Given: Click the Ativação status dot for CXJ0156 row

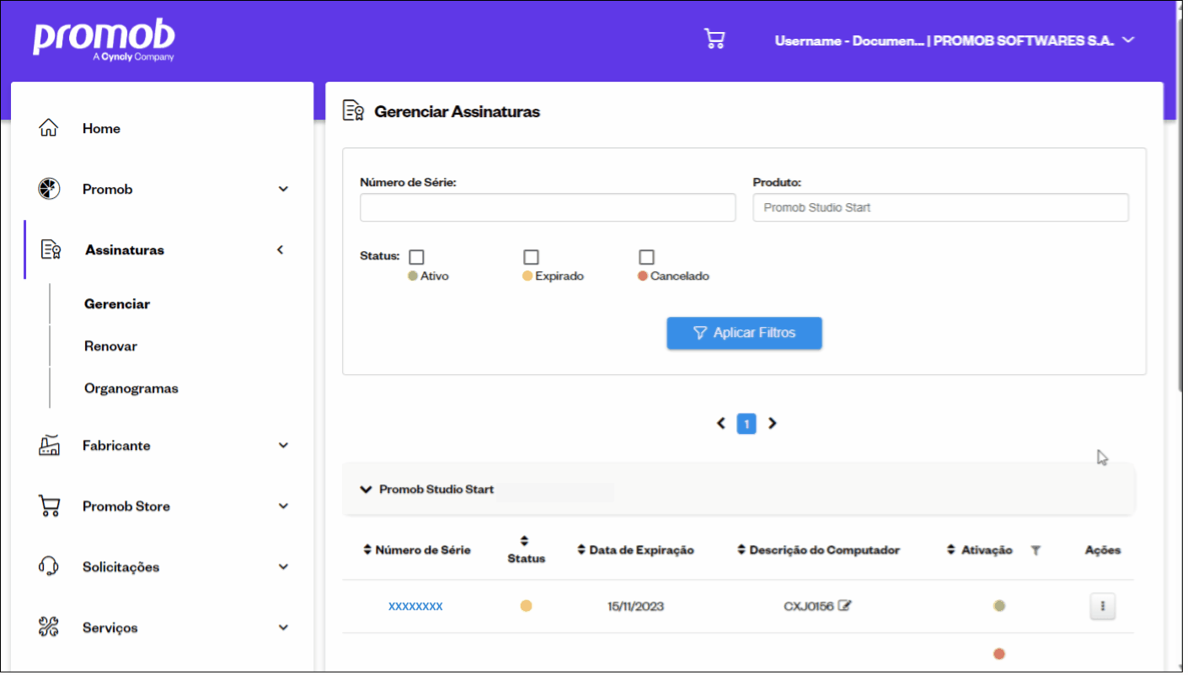Looking at the screenshot, I should pos(999,605).
